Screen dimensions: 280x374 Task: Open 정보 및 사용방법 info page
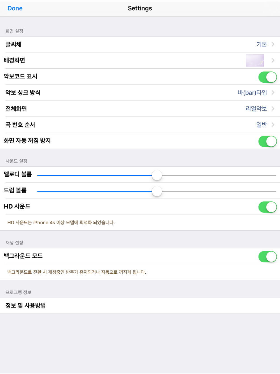[140, 306]
